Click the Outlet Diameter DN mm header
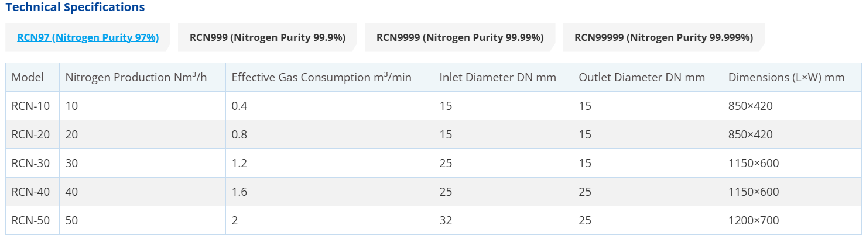Screen dimensions: 866x239 (x=642, y=77)
